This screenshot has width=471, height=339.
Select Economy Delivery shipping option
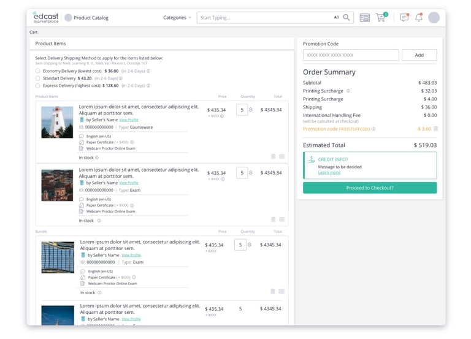click(x=37, y=71)
